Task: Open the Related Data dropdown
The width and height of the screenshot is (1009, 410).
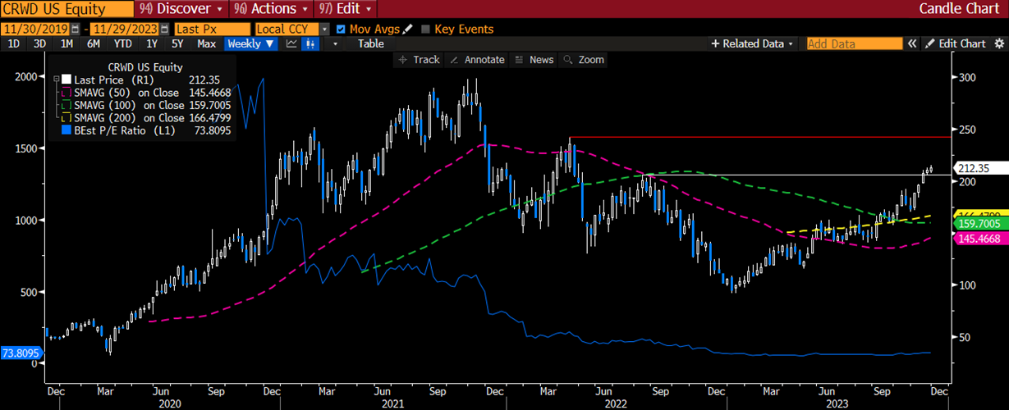Action: 752,43
